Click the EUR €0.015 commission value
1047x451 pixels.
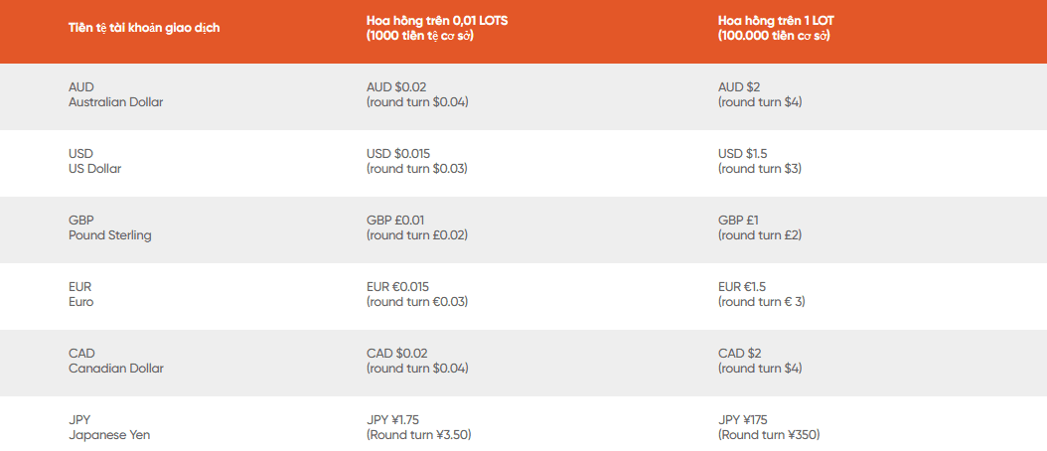click(397, 287)
